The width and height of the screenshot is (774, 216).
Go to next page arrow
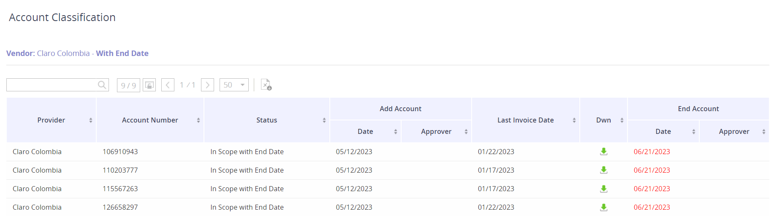click(x=207, y=85)
